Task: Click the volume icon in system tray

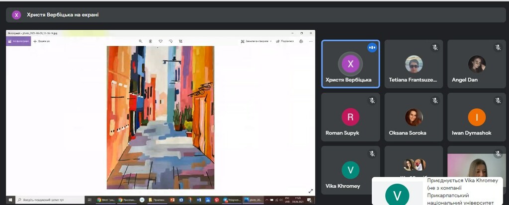Action: 281,200
